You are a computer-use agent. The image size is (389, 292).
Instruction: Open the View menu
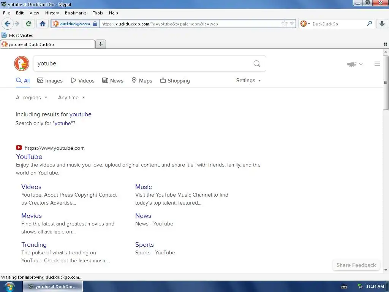(x=34, y=13)
